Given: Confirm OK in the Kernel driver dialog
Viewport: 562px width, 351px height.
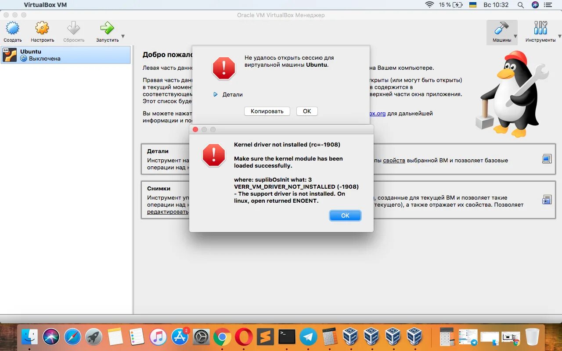Looking at the screenshot, I should [345, 215].
